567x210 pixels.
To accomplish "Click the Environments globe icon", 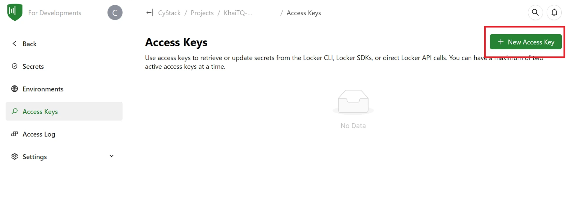I will click(x=14, y=88).
